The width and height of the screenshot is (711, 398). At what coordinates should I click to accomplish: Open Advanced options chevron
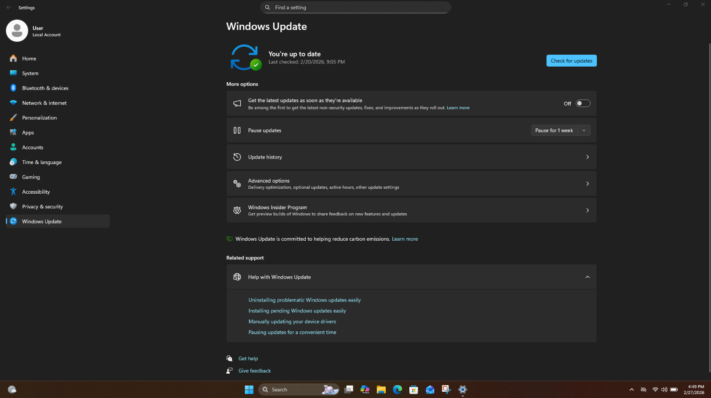[x=587, y=184]
